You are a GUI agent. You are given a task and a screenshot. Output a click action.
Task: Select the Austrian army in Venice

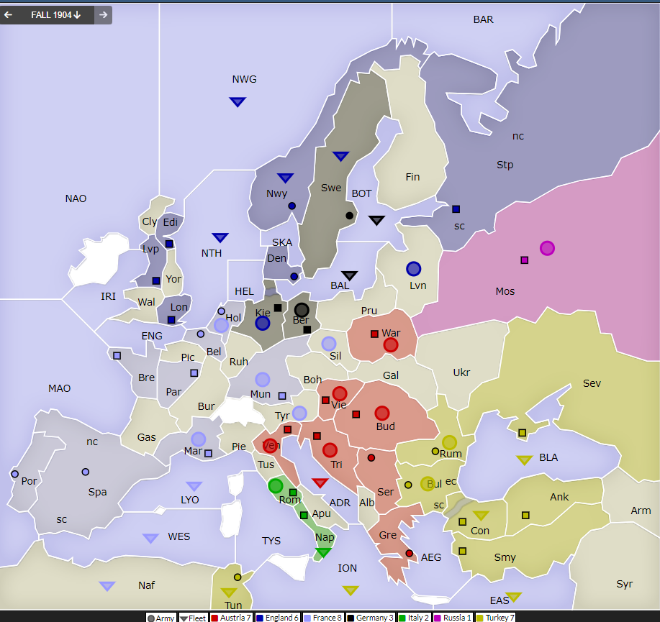pyautogui.click(x=270, y=445)
